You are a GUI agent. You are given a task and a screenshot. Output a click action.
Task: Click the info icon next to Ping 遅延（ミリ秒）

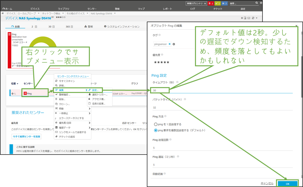pos(178,157)
